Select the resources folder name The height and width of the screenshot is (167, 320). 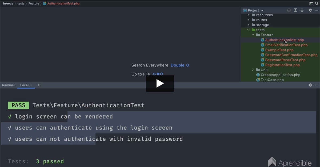click(265, 15)
